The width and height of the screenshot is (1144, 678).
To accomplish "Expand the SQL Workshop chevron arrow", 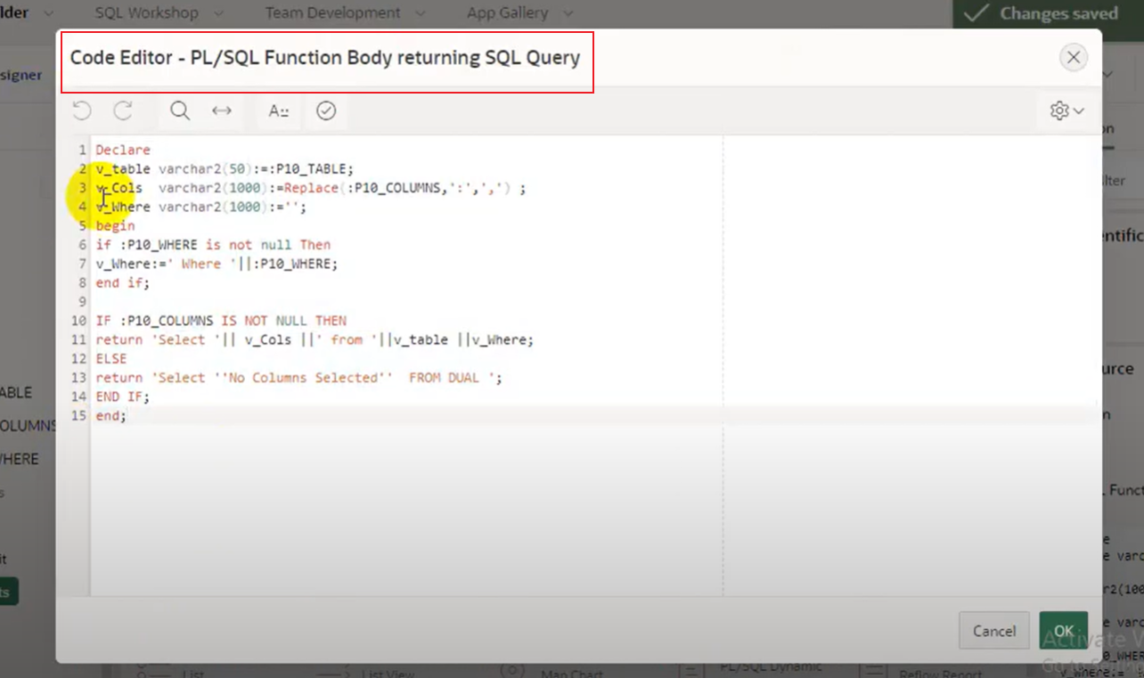I will coord(218,13).
